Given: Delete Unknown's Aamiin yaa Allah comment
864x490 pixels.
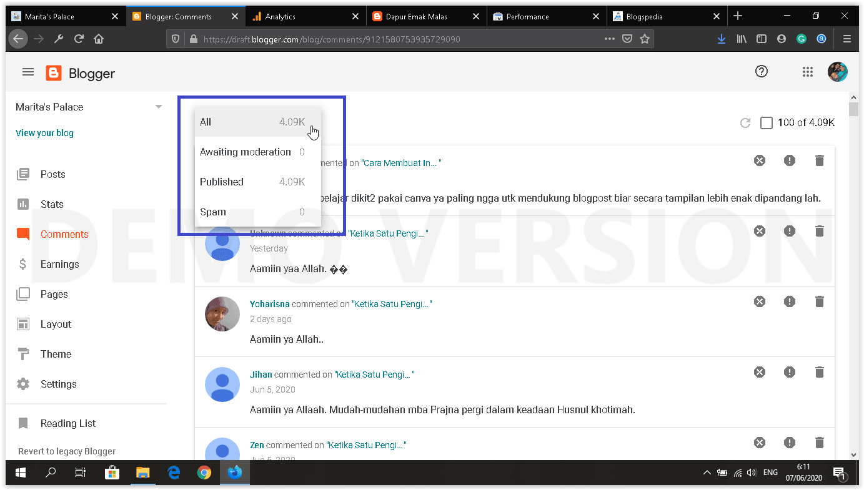Looking at the screenshot, I should [820, 231].
